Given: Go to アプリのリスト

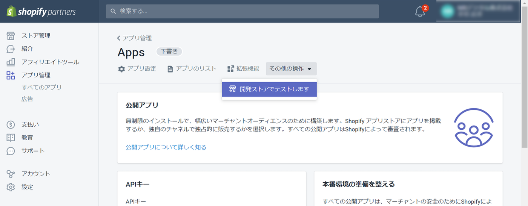Looking at the screenshot, I should 192,69.
